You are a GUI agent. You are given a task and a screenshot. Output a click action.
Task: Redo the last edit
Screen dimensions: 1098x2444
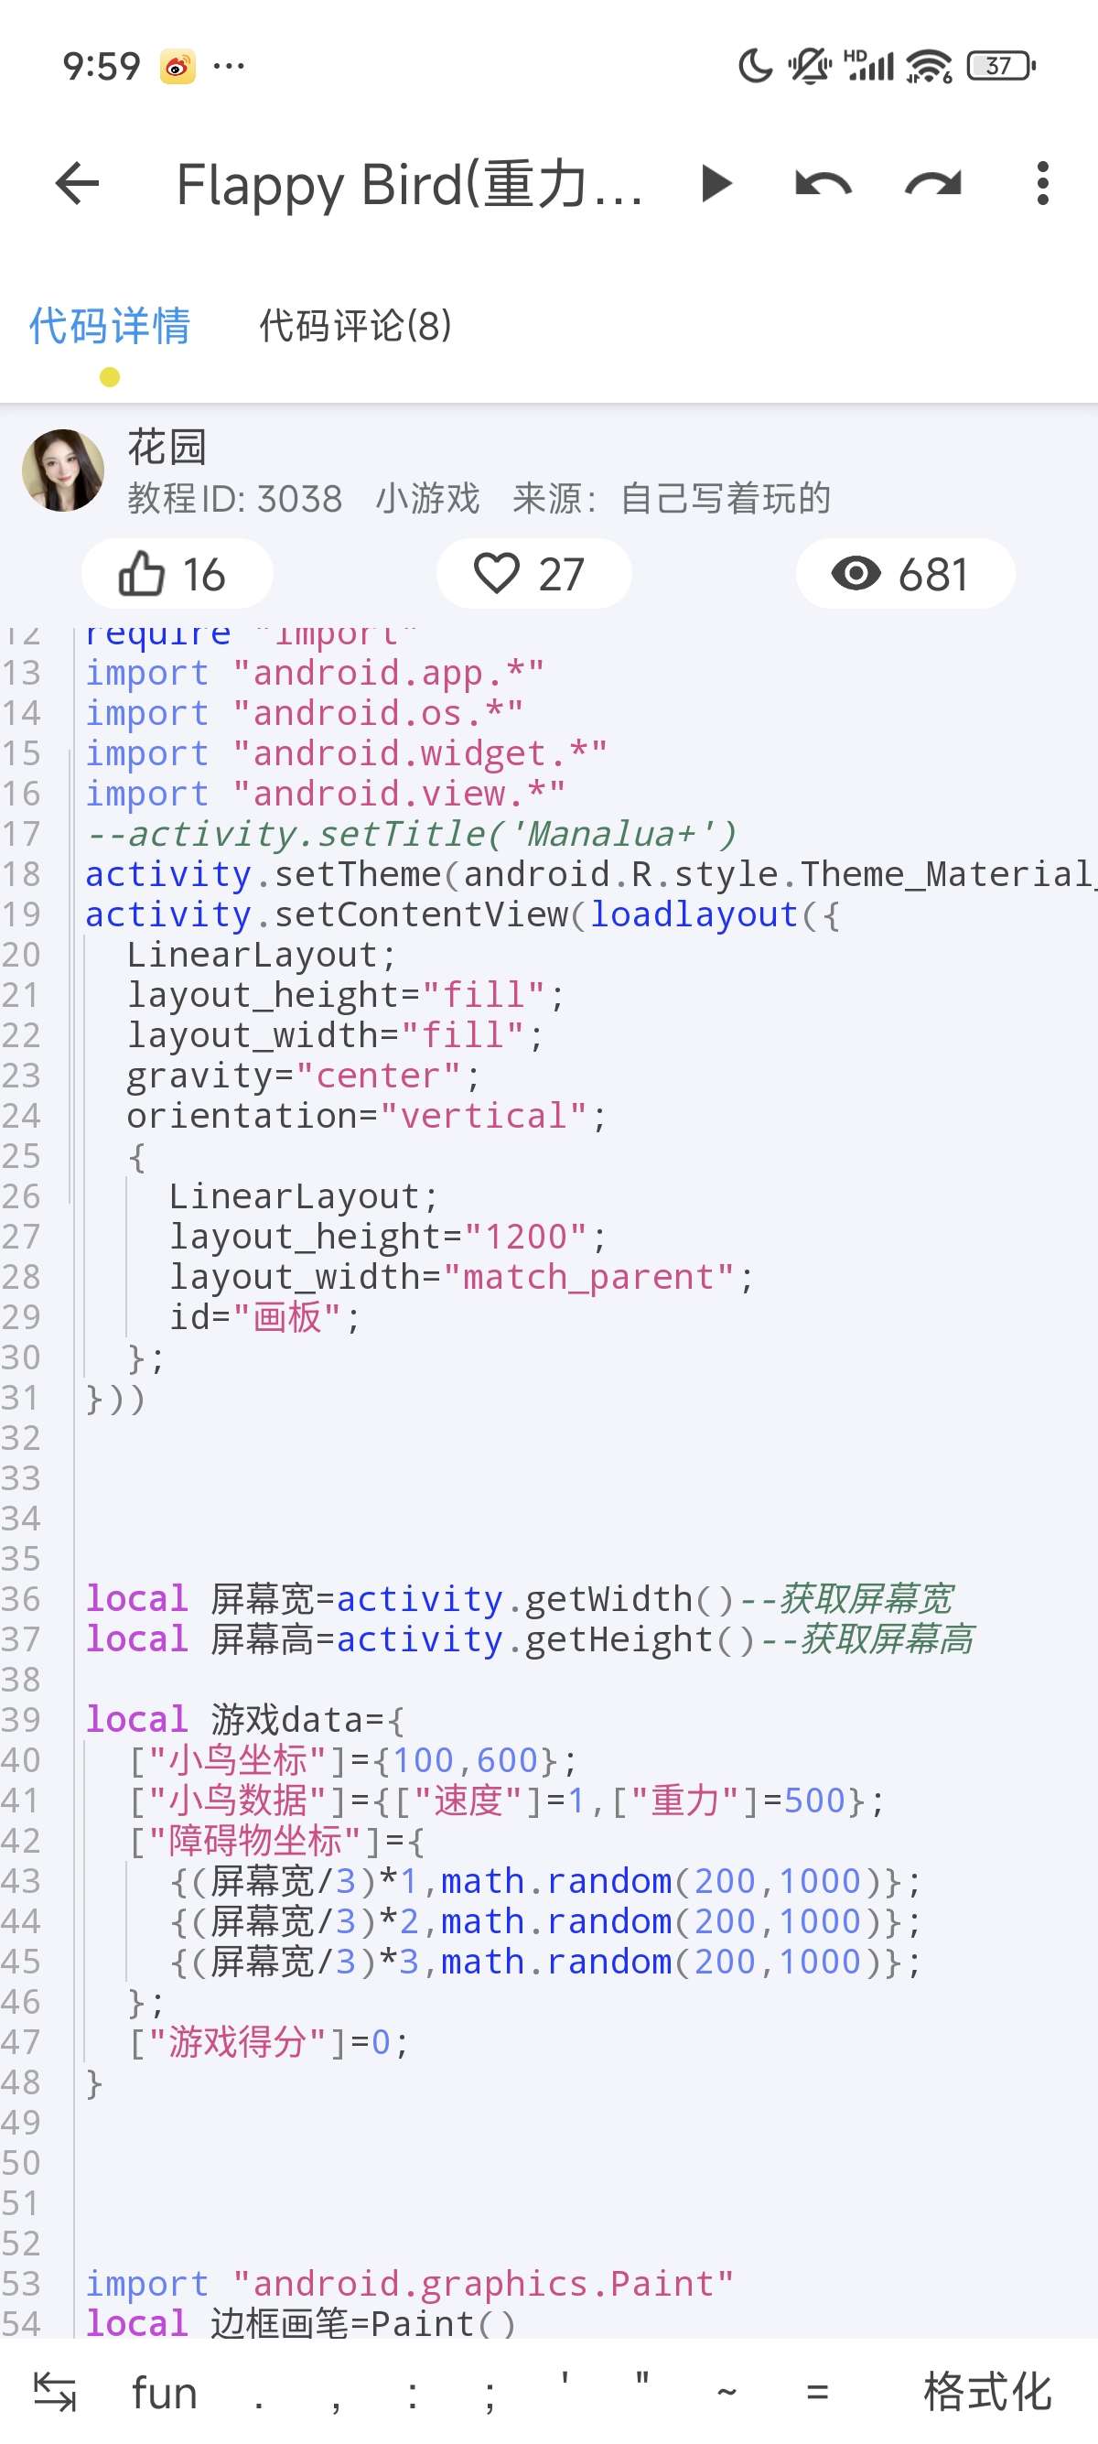click(x=934, y=184)
